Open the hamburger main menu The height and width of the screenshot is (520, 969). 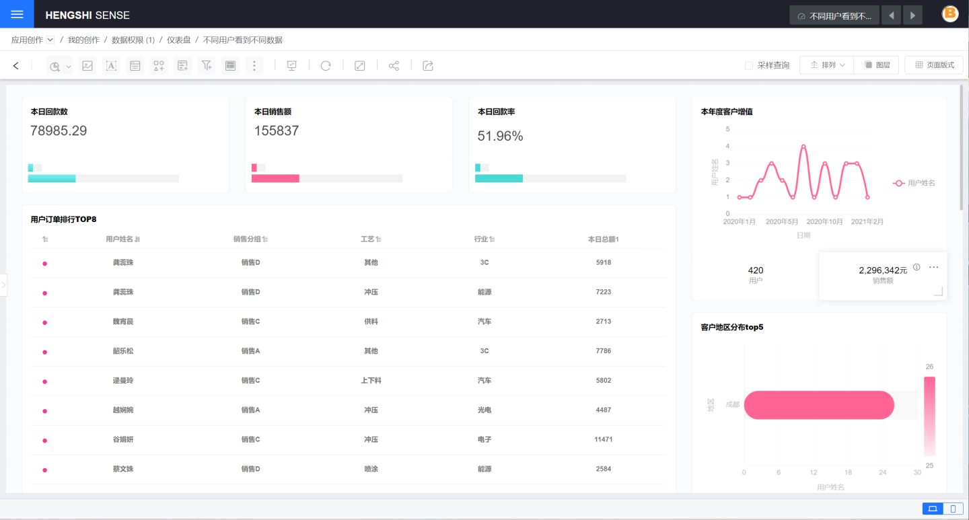17,14
